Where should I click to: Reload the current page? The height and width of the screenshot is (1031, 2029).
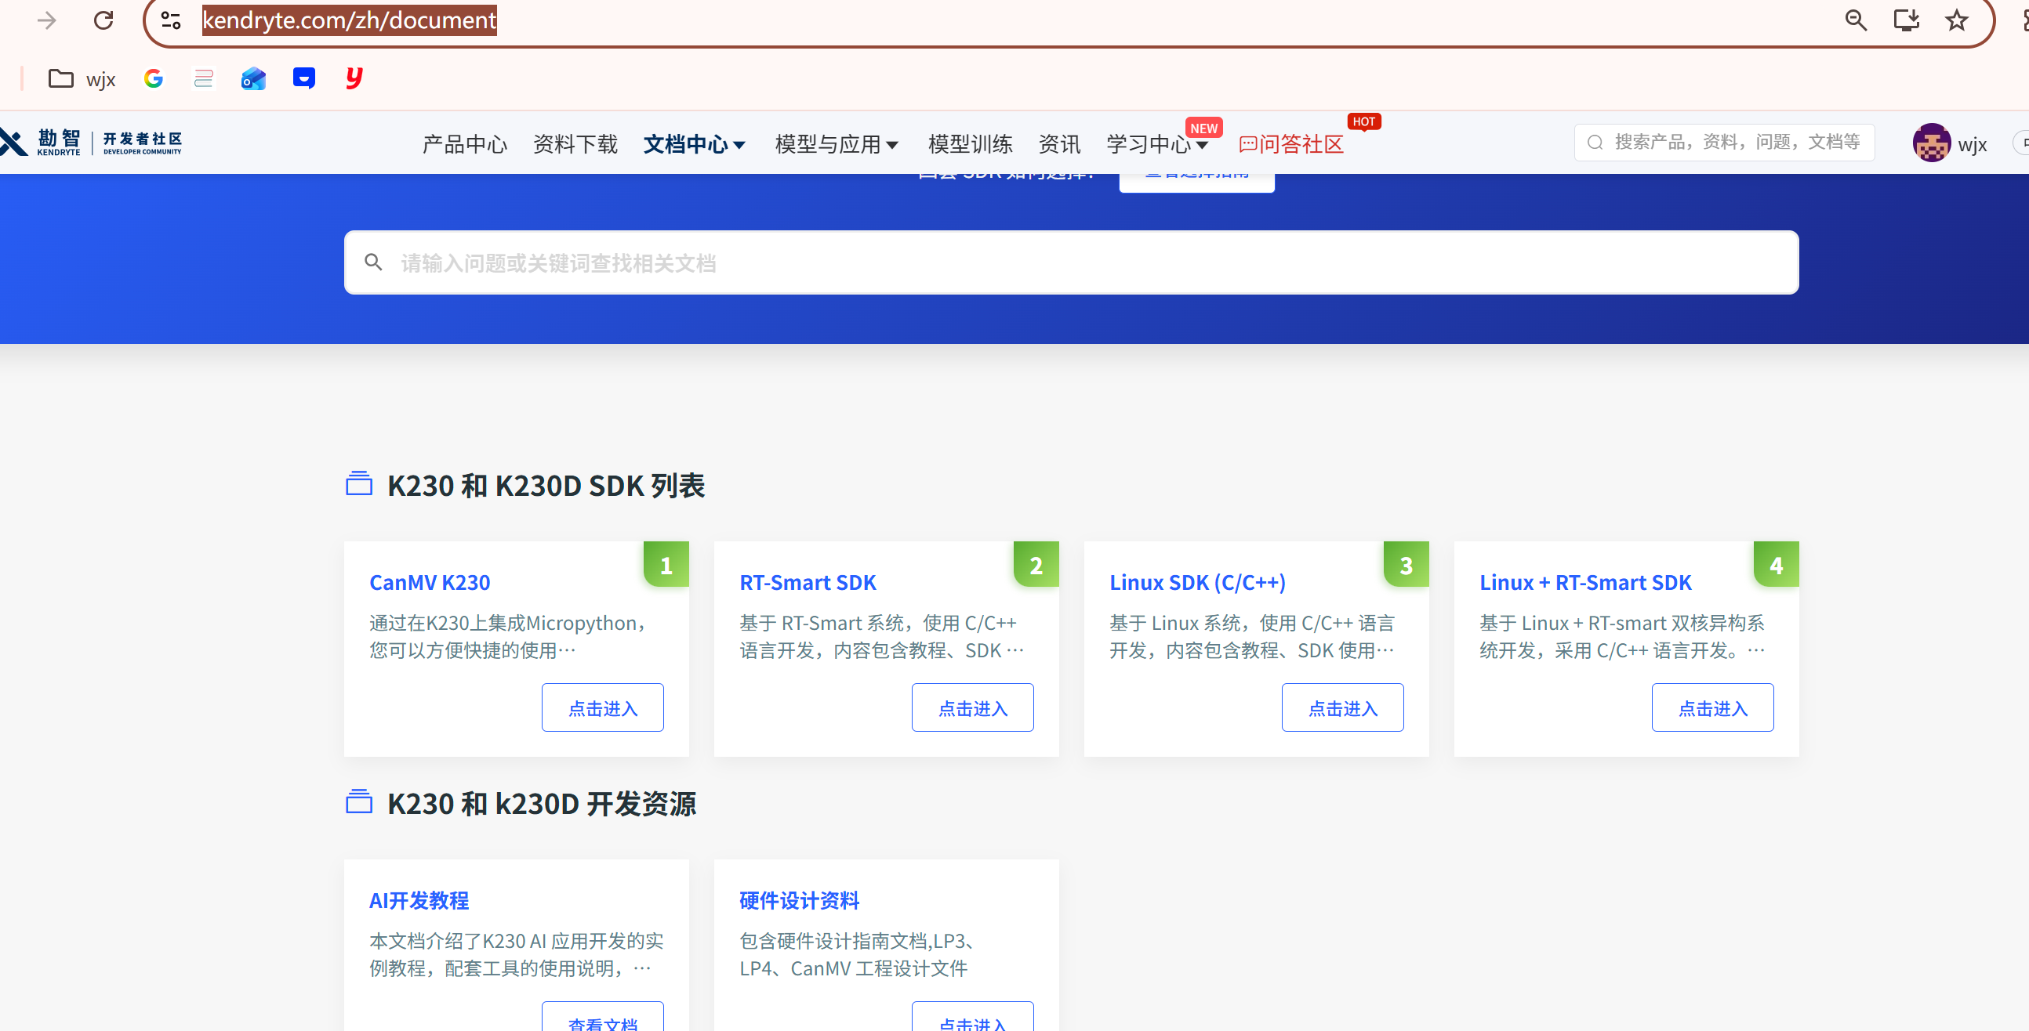pos(104,20)
